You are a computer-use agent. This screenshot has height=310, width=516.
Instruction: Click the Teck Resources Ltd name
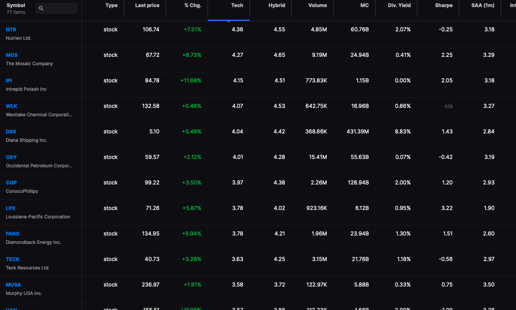tap(27, 268)
